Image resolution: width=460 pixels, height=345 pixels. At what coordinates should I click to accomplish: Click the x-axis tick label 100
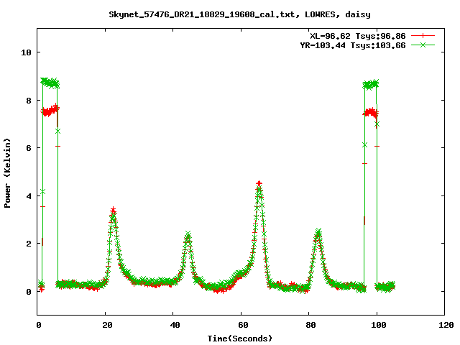[x=379, y=325]
